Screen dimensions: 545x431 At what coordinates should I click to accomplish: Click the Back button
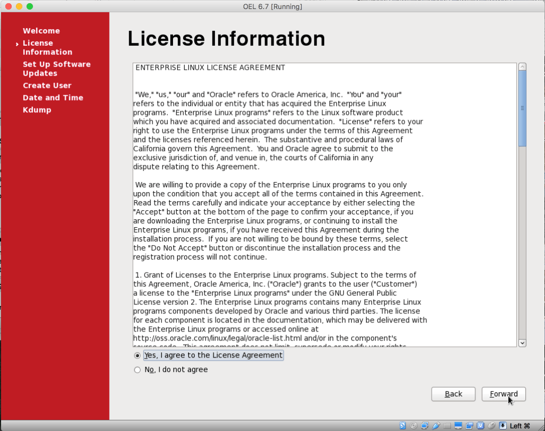(x=453, y=394)
